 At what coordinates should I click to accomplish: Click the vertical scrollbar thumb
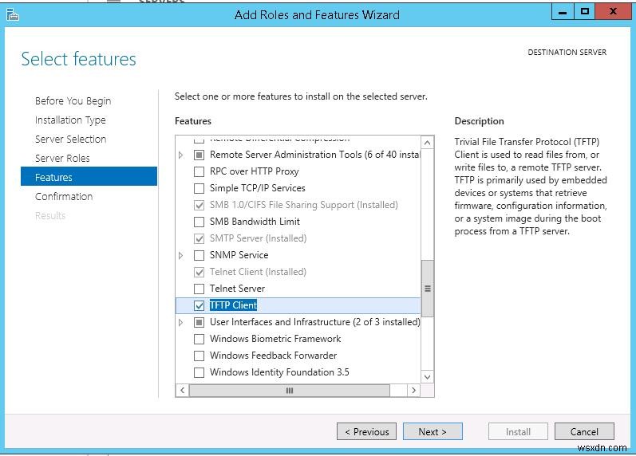click(427, 289)
